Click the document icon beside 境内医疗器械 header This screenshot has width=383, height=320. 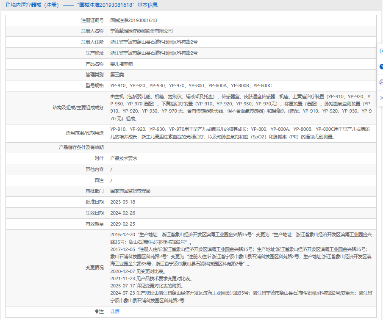click(x=8, y=5)
